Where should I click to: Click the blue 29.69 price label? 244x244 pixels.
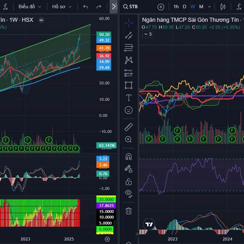tap(104, 68)
